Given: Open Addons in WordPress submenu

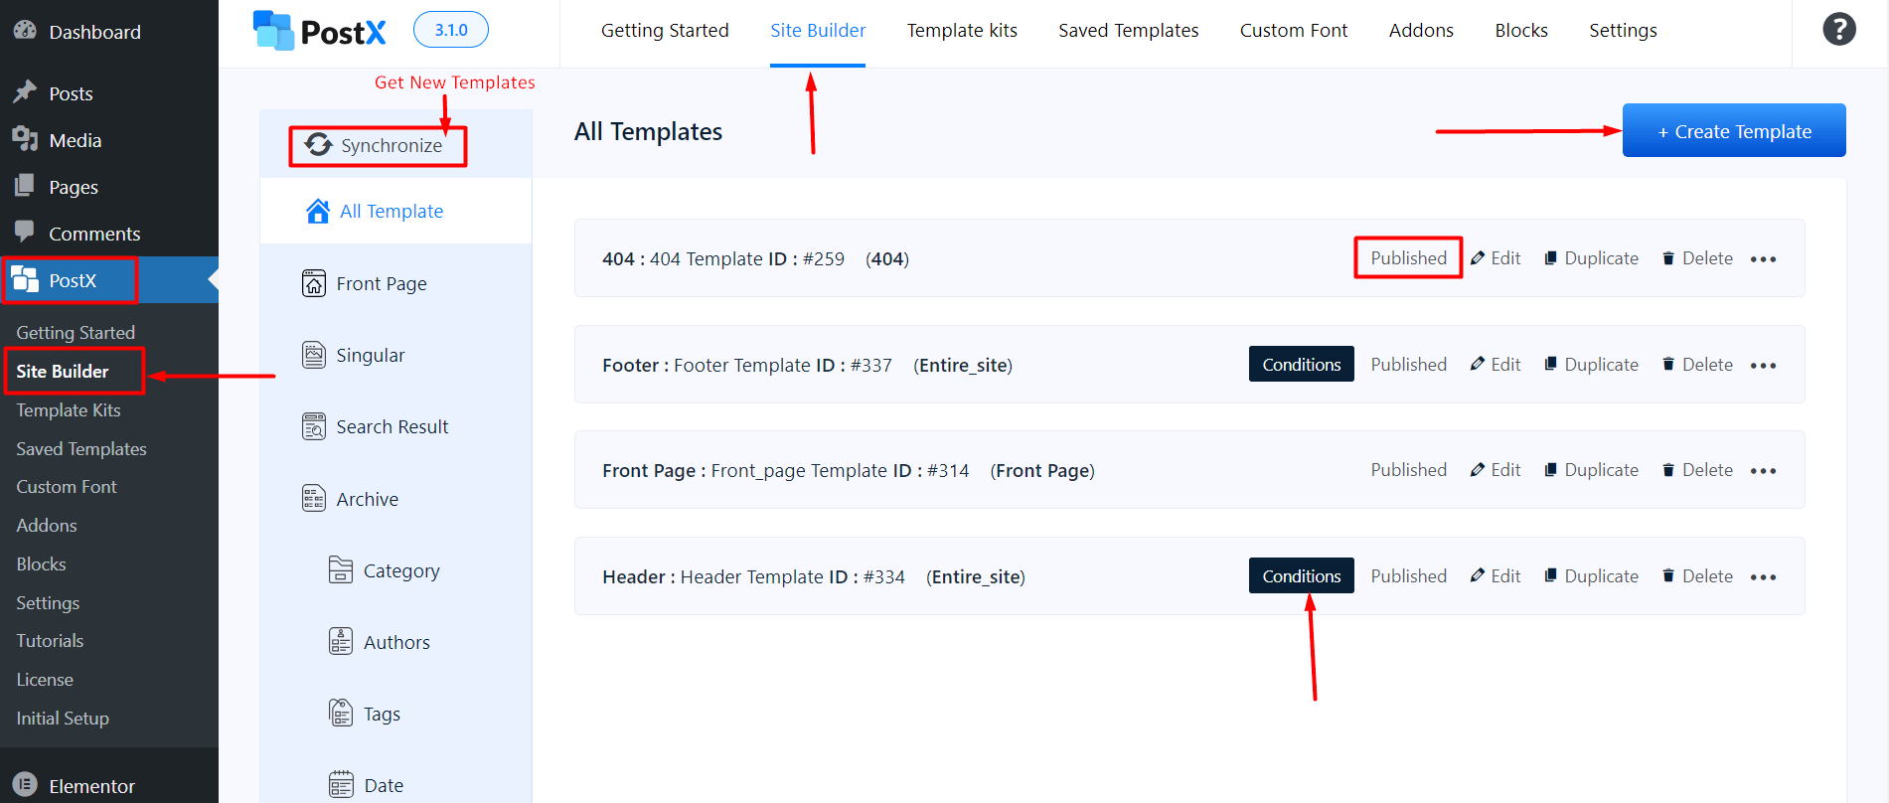Looking at the screenshot, I should [47, 526].
